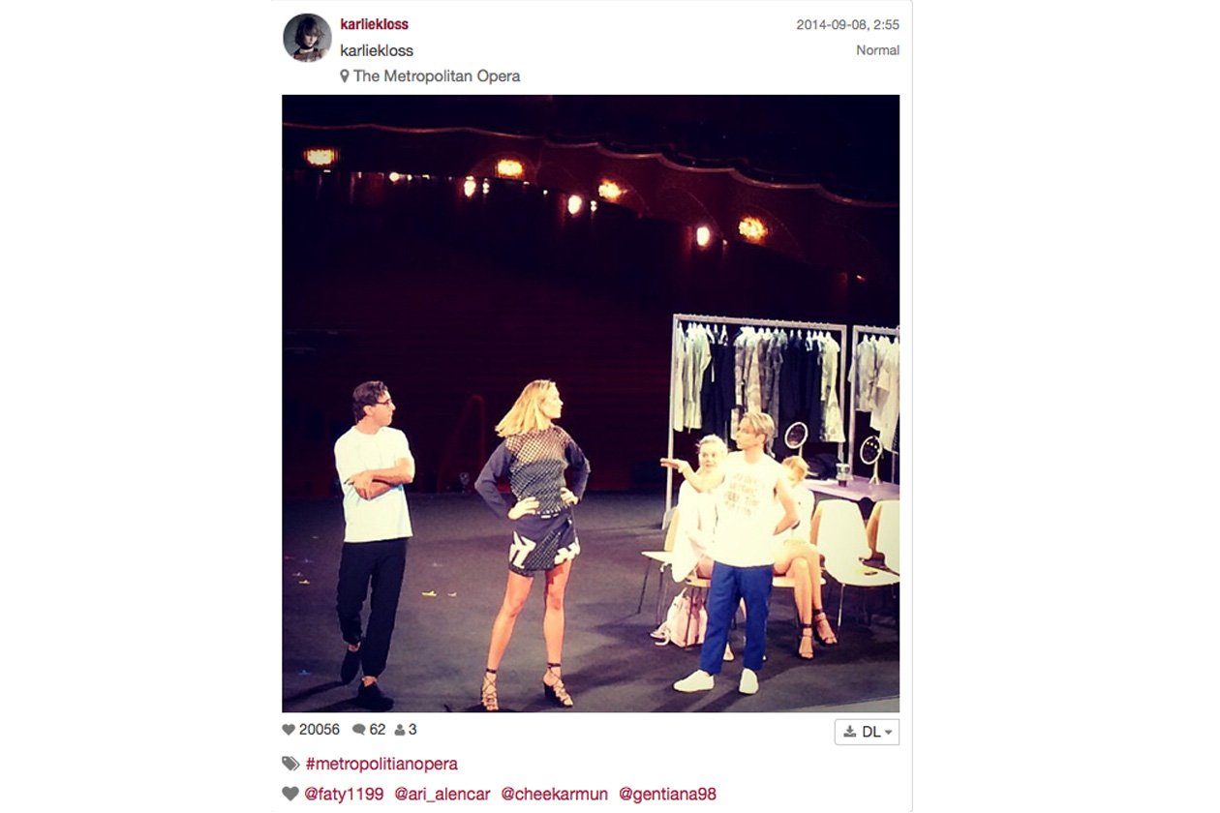Click the karliekloss profile avatar
Image resolution: width=1220 pixels, height=813 pixels.
point(308,38)
